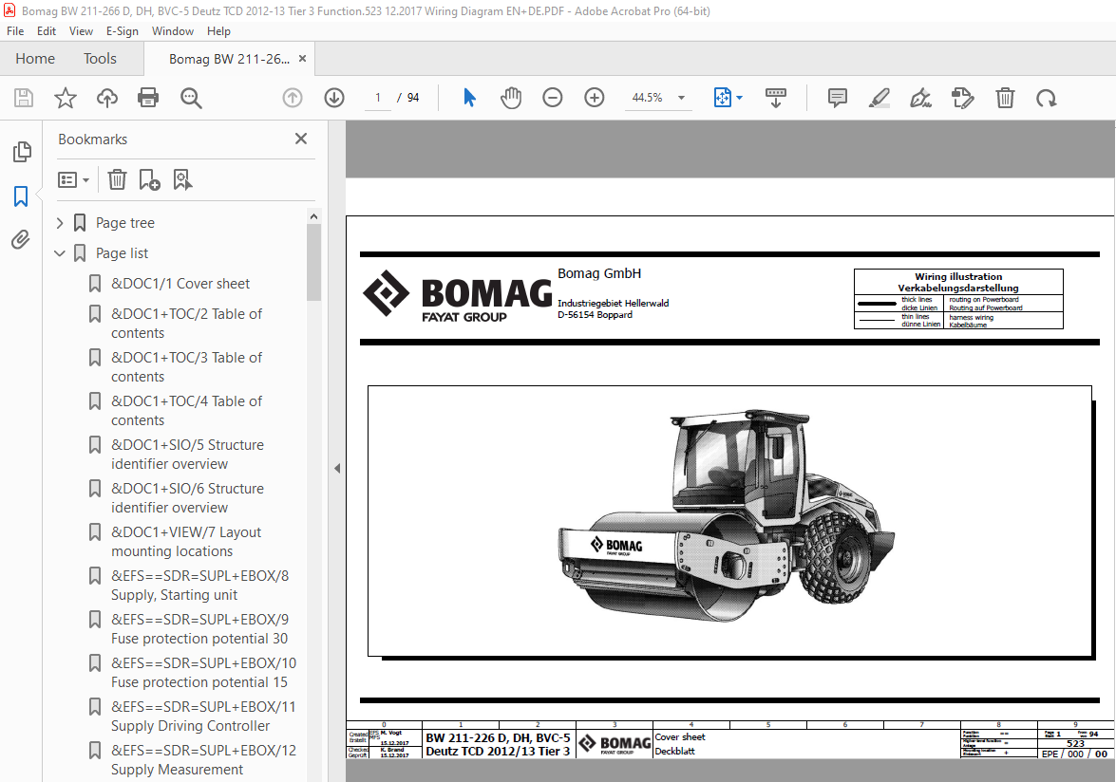
Task: Open the zoom level dropdown arrow
Action: pos(681,98)
